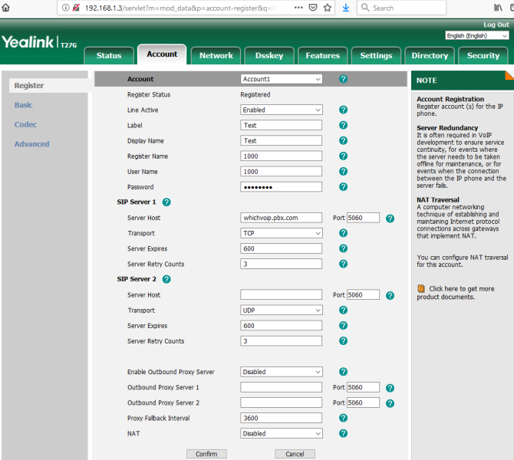
Task: Click the Log Out link
Action: (496, 25)
